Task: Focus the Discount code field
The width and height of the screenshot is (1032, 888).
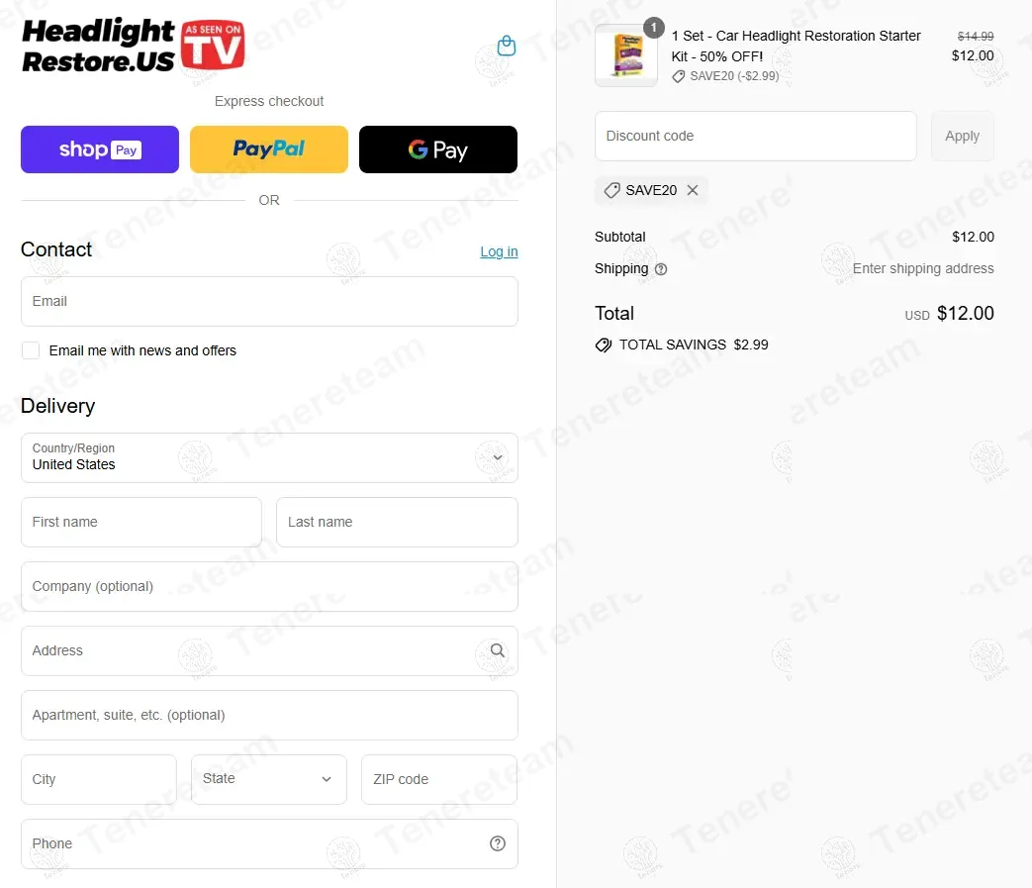Action: click(756, 137)
